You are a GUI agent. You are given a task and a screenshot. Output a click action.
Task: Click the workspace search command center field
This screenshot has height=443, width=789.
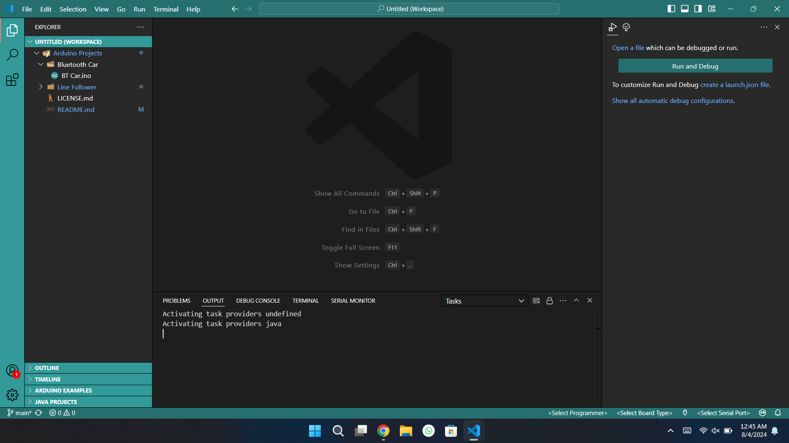[409, 9]
